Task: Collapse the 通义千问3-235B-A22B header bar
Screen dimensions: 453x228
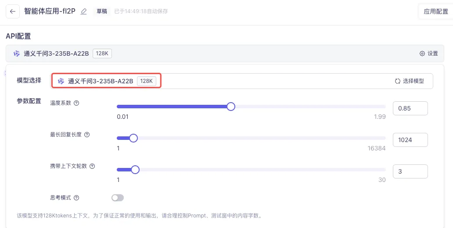Action: [x=219, y=53]
